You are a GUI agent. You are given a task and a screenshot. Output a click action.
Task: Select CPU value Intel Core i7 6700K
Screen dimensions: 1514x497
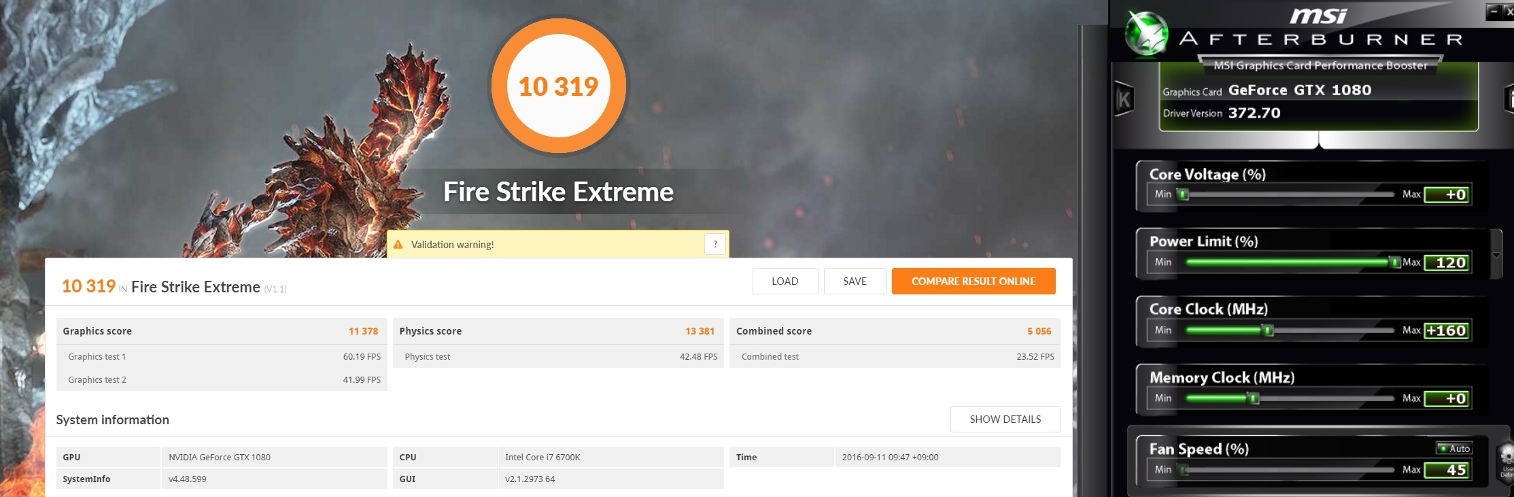(x=543, y=457)
